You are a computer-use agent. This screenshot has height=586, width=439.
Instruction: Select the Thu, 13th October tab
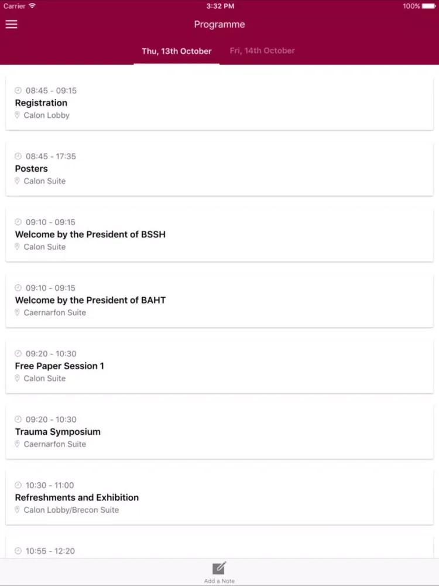click(177, 51)
